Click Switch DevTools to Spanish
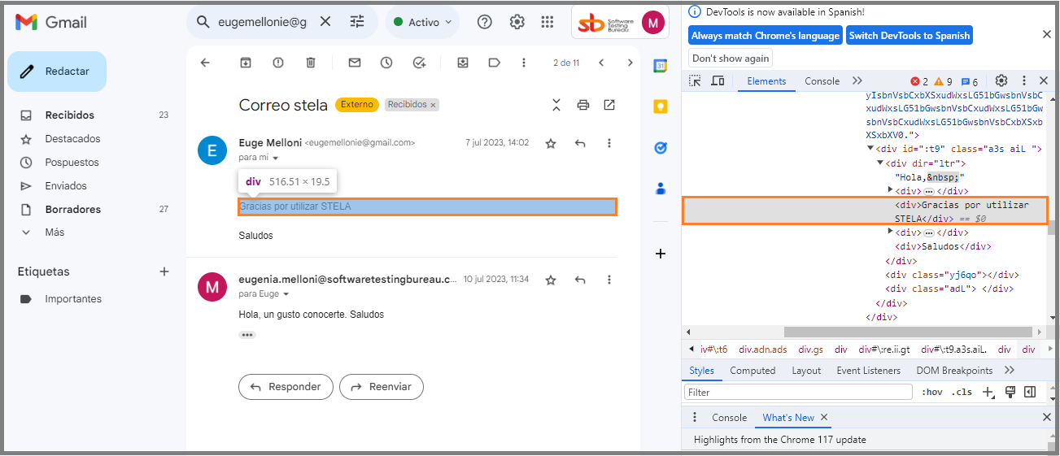The image size is (1060, 456). coord(910,36)
